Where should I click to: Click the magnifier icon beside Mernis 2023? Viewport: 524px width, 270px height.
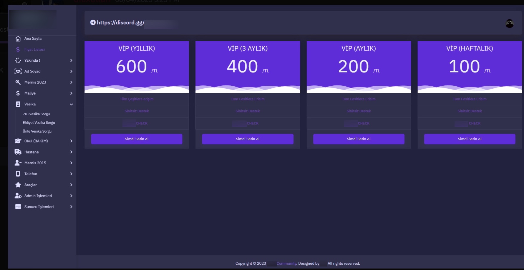pyautogui.click(x=18, y=82)
